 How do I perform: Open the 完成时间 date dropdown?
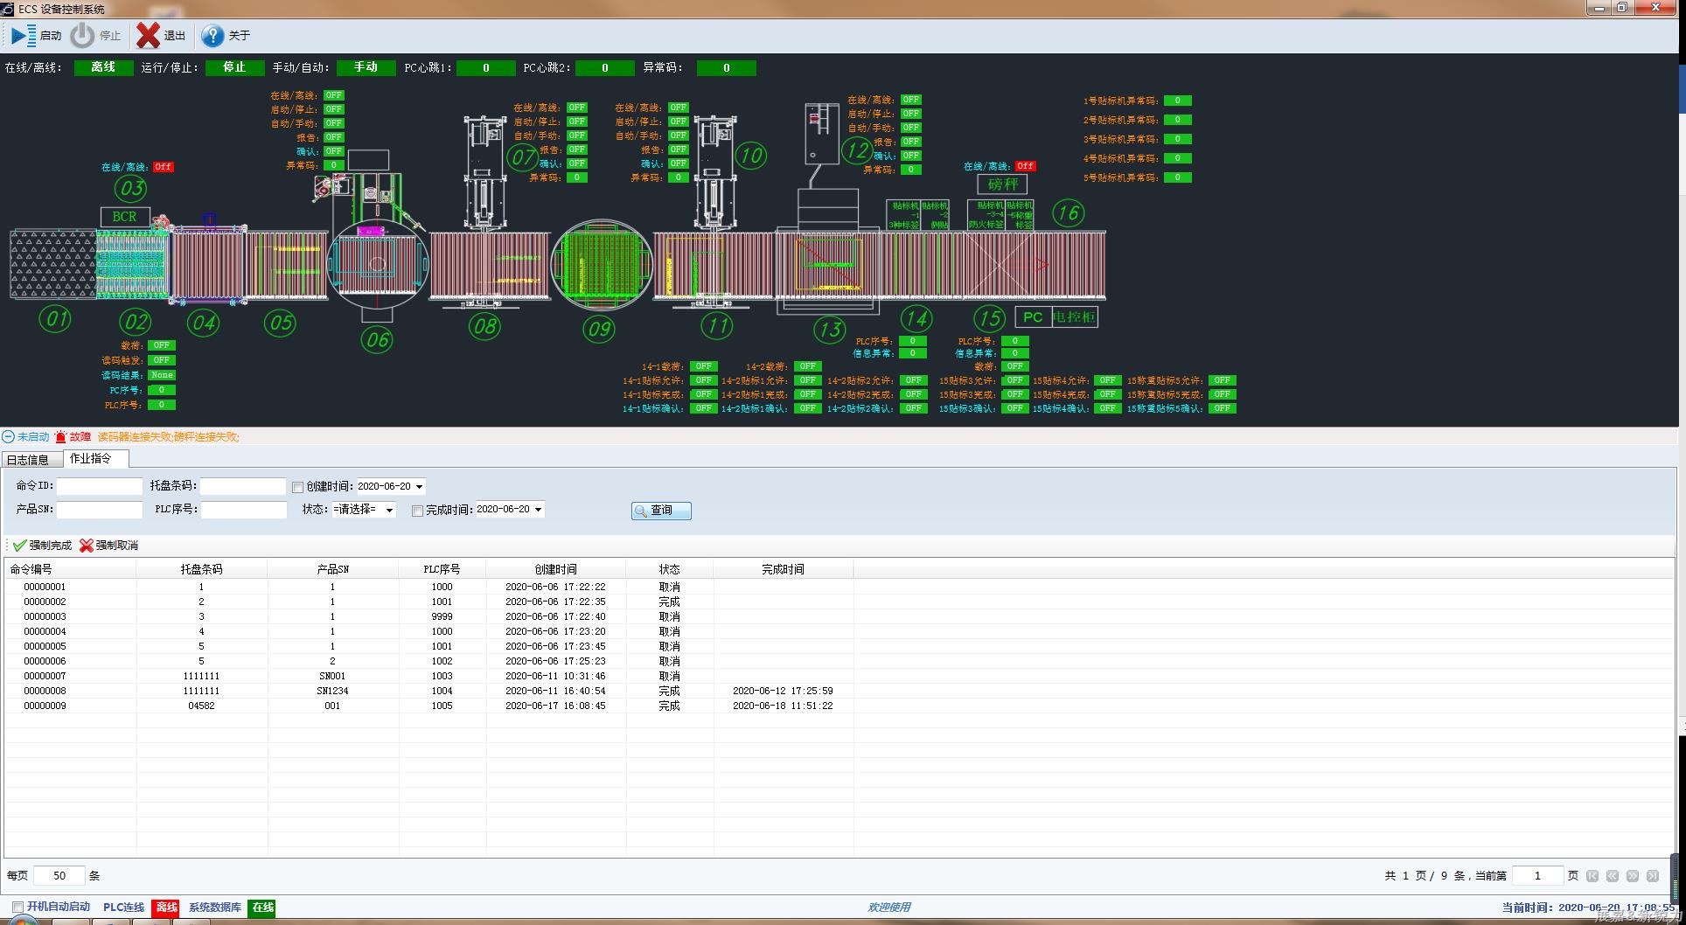538,510
